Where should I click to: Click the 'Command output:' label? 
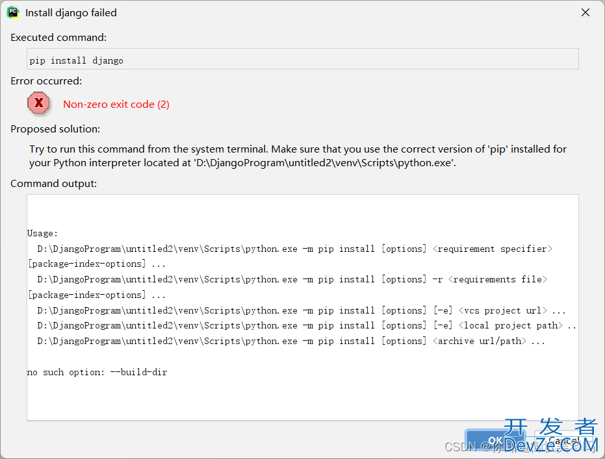(x=54, y=184)
